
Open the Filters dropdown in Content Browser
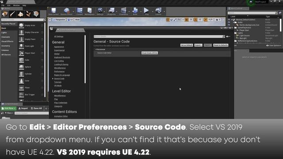tap(9, 113)
